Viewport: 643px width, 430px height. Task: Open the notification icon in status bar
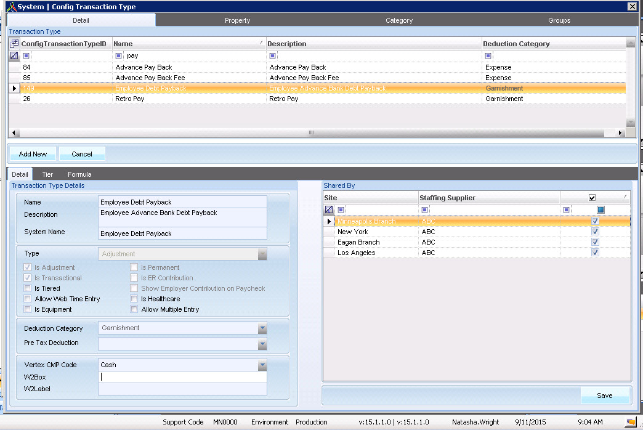631,422
